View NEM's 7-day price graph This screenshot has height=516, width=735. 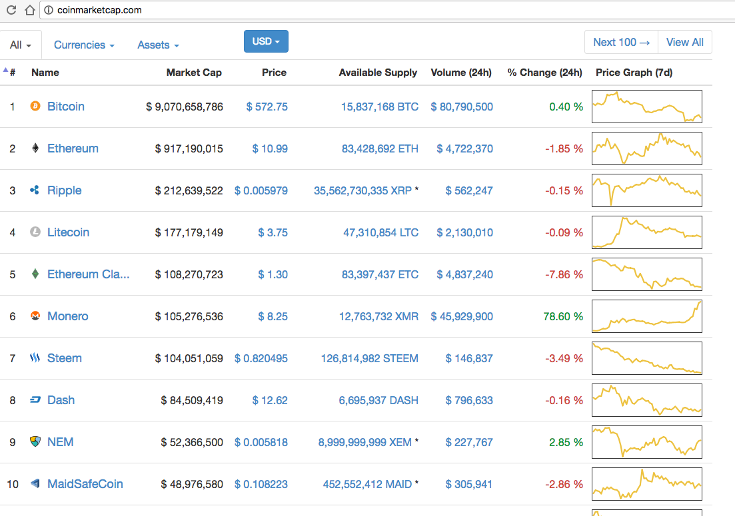(x=647, y=442)
